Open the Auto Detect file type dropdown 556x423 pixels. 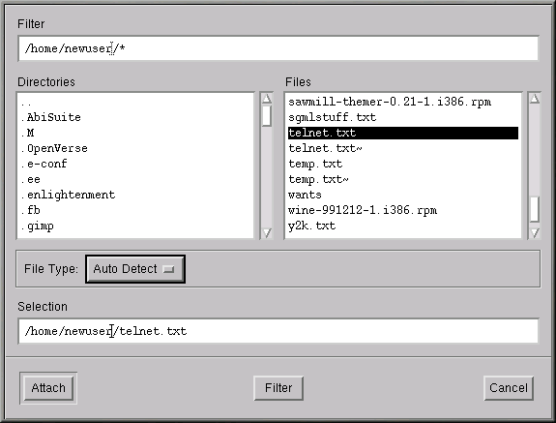tap(135, 269)
